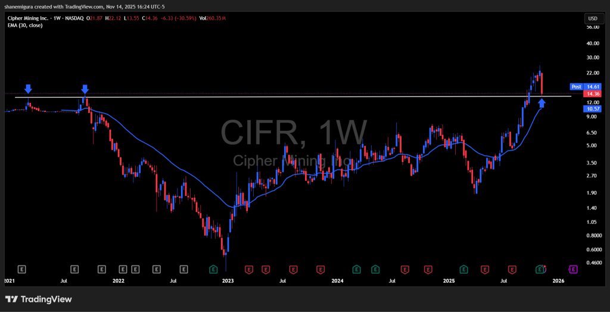Click the 2023 time axis label
The height and width of the screenshot is (312, 610).
(x=228, y=280)
